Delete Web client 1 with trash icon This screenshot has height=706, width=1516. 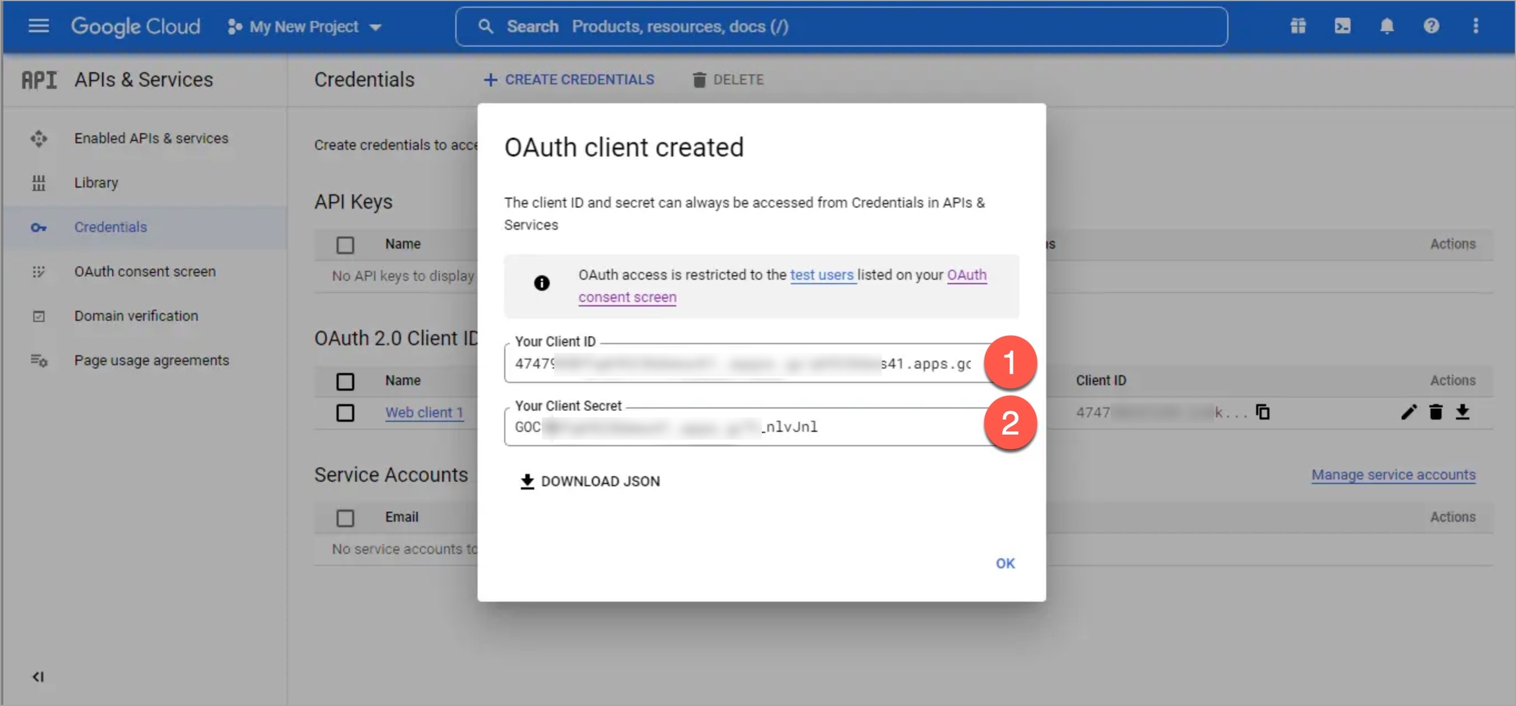click(x=1436, y=413)
